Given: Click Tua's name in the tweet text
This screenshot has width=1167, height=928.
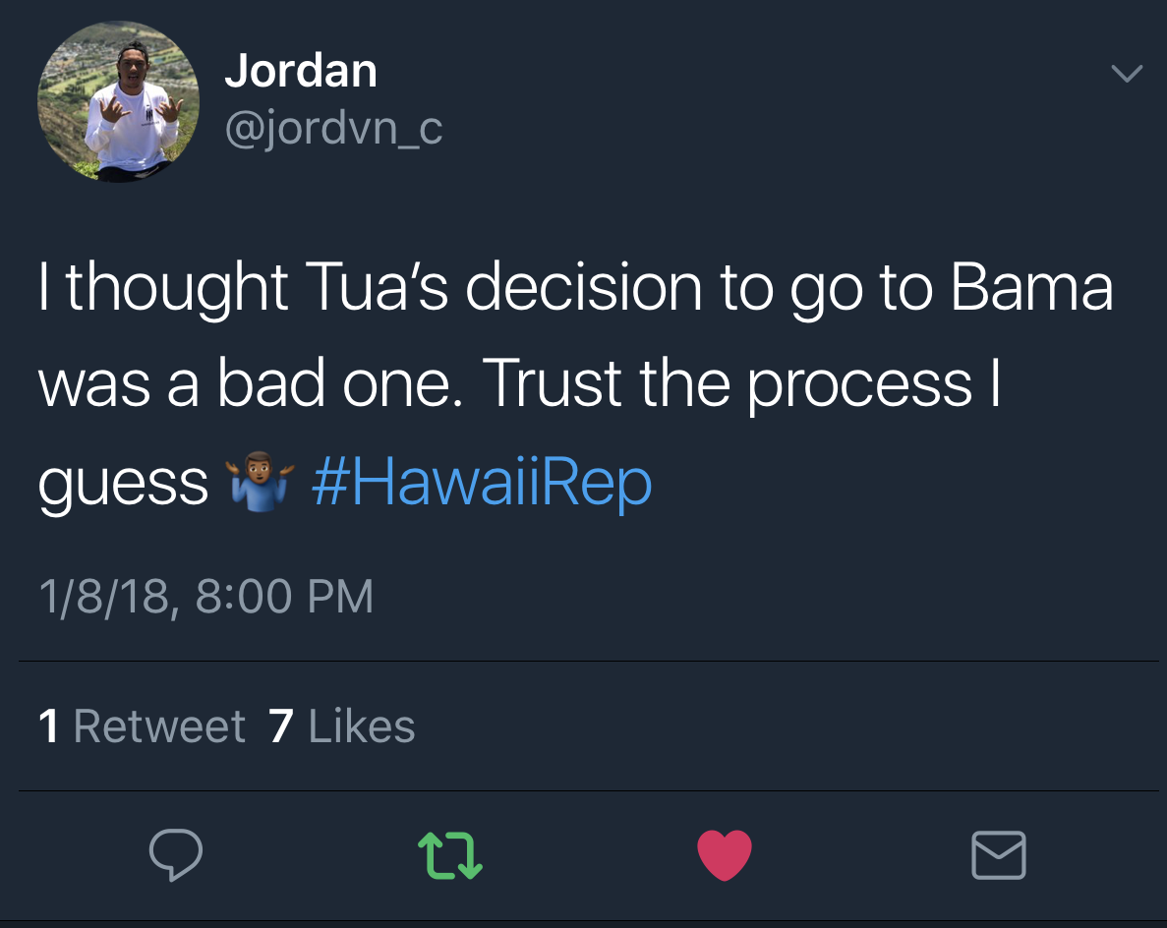Looking at the screenshot, I should click(x=376, y=286).
